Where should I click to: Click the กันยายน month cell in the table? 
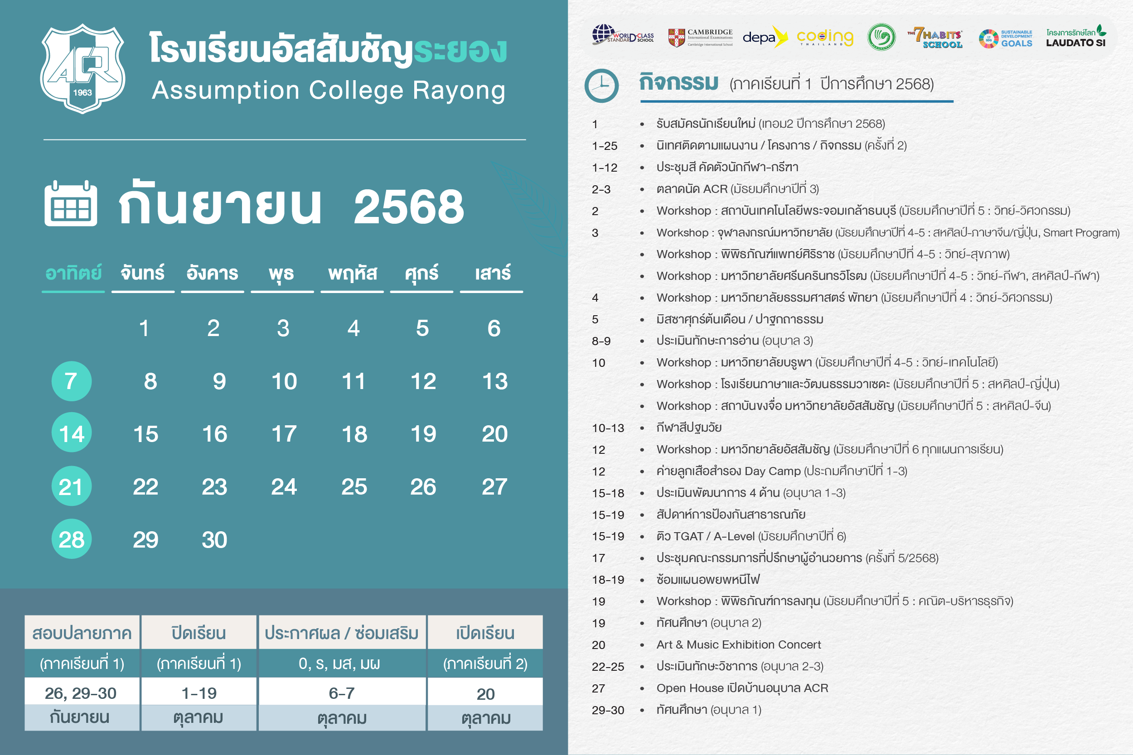(x=82, y=718)
